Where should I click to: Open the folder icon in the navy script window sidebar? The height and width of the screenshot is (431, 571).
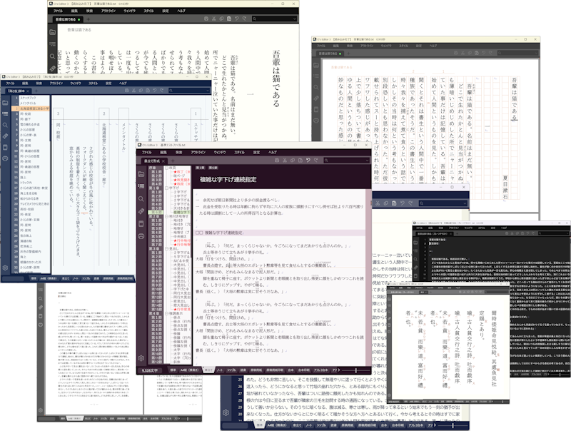pos(5,103)
